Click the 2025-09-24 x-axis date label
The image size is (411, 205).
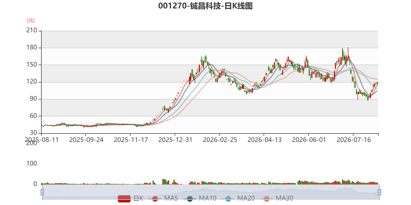(x=86, y=140)
